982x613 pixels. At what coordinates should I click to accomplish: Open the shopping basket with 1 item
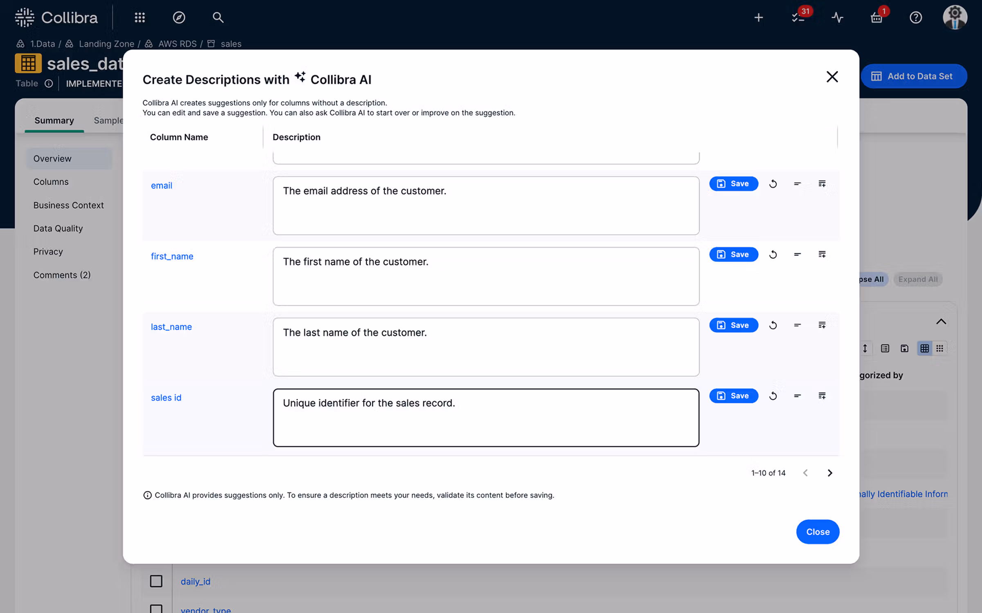876,18
